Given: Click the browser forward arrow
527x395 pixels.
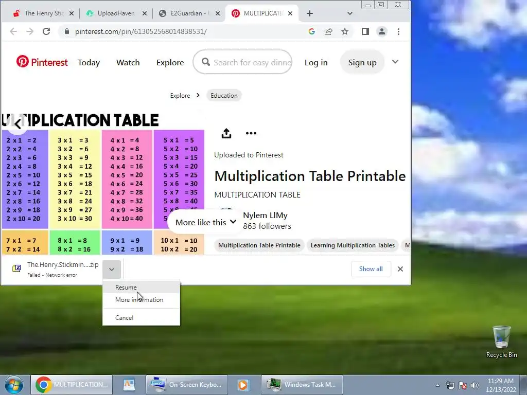Looking at the screenshot, I should pos(30,31).
